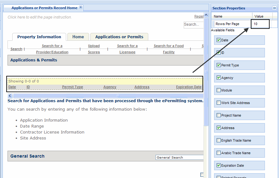Check the Work Site Address checkbox
The width and height of the screenshot is (279, 178).
click(x=218, y=103)
